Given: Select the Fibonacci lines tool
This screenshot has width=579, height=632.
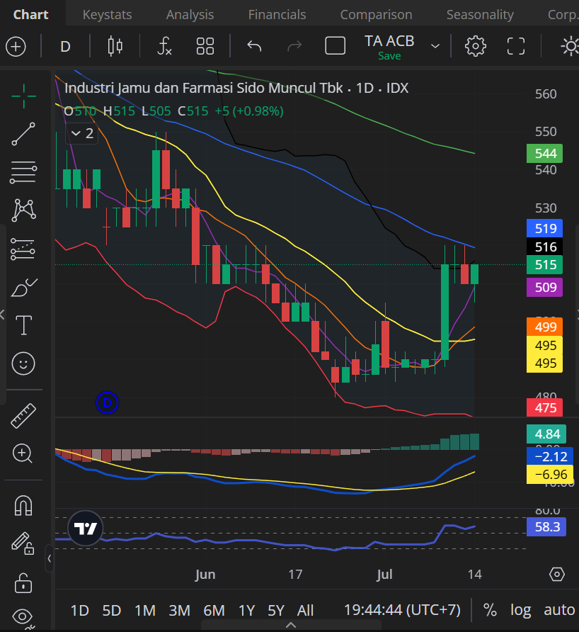Looking at the screenshot, I should [24, 172].
